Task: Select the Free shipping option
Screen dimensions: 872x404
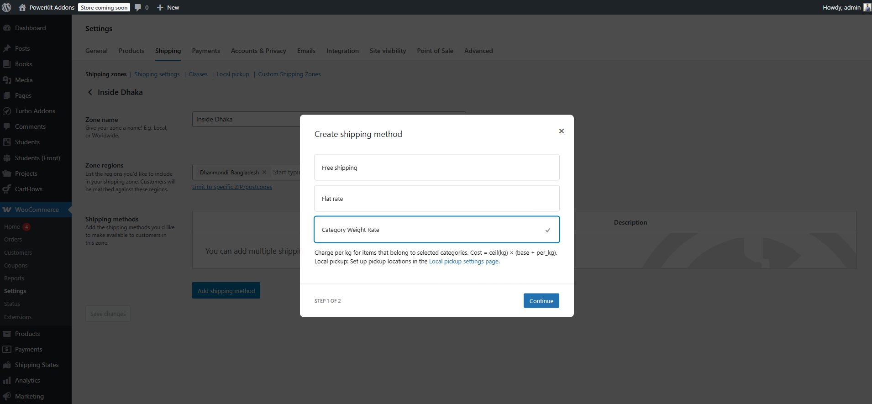Action: point(436,168)
